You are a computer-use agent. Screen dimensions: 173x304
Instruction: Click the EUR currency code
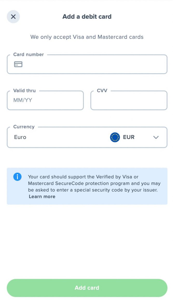point(129,137)
